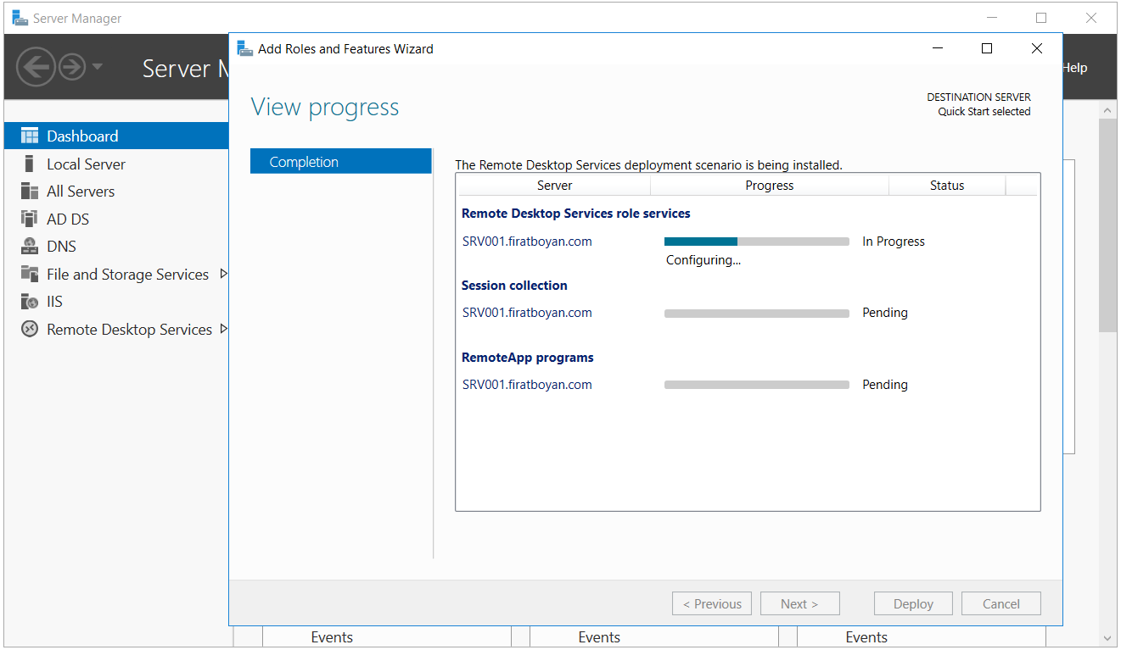Click Remote Desktop Services role services heading
Screen dimensions: 1121x650
[x=576, y=214]
